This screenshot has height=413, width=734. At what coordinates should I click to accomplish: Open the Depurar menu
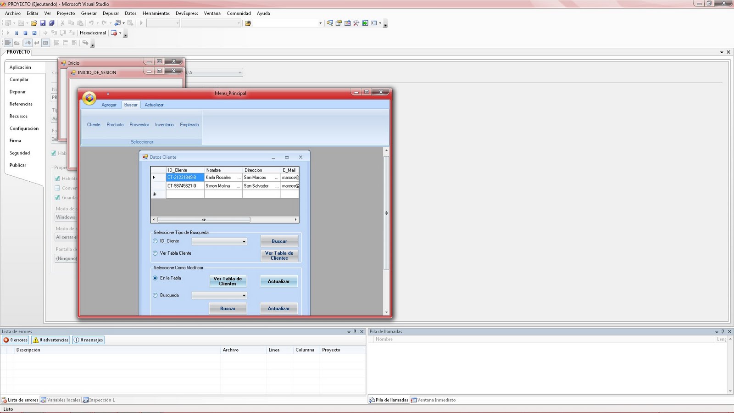click(x=111, y=13)
